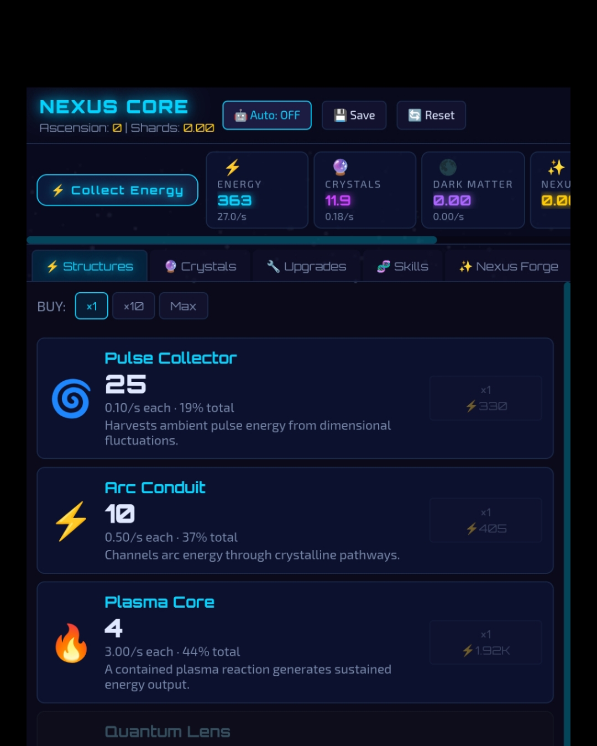Switch to the Nexus Forge tab
The width and height of the screenshot is (597, 746).
coord(509,266)
